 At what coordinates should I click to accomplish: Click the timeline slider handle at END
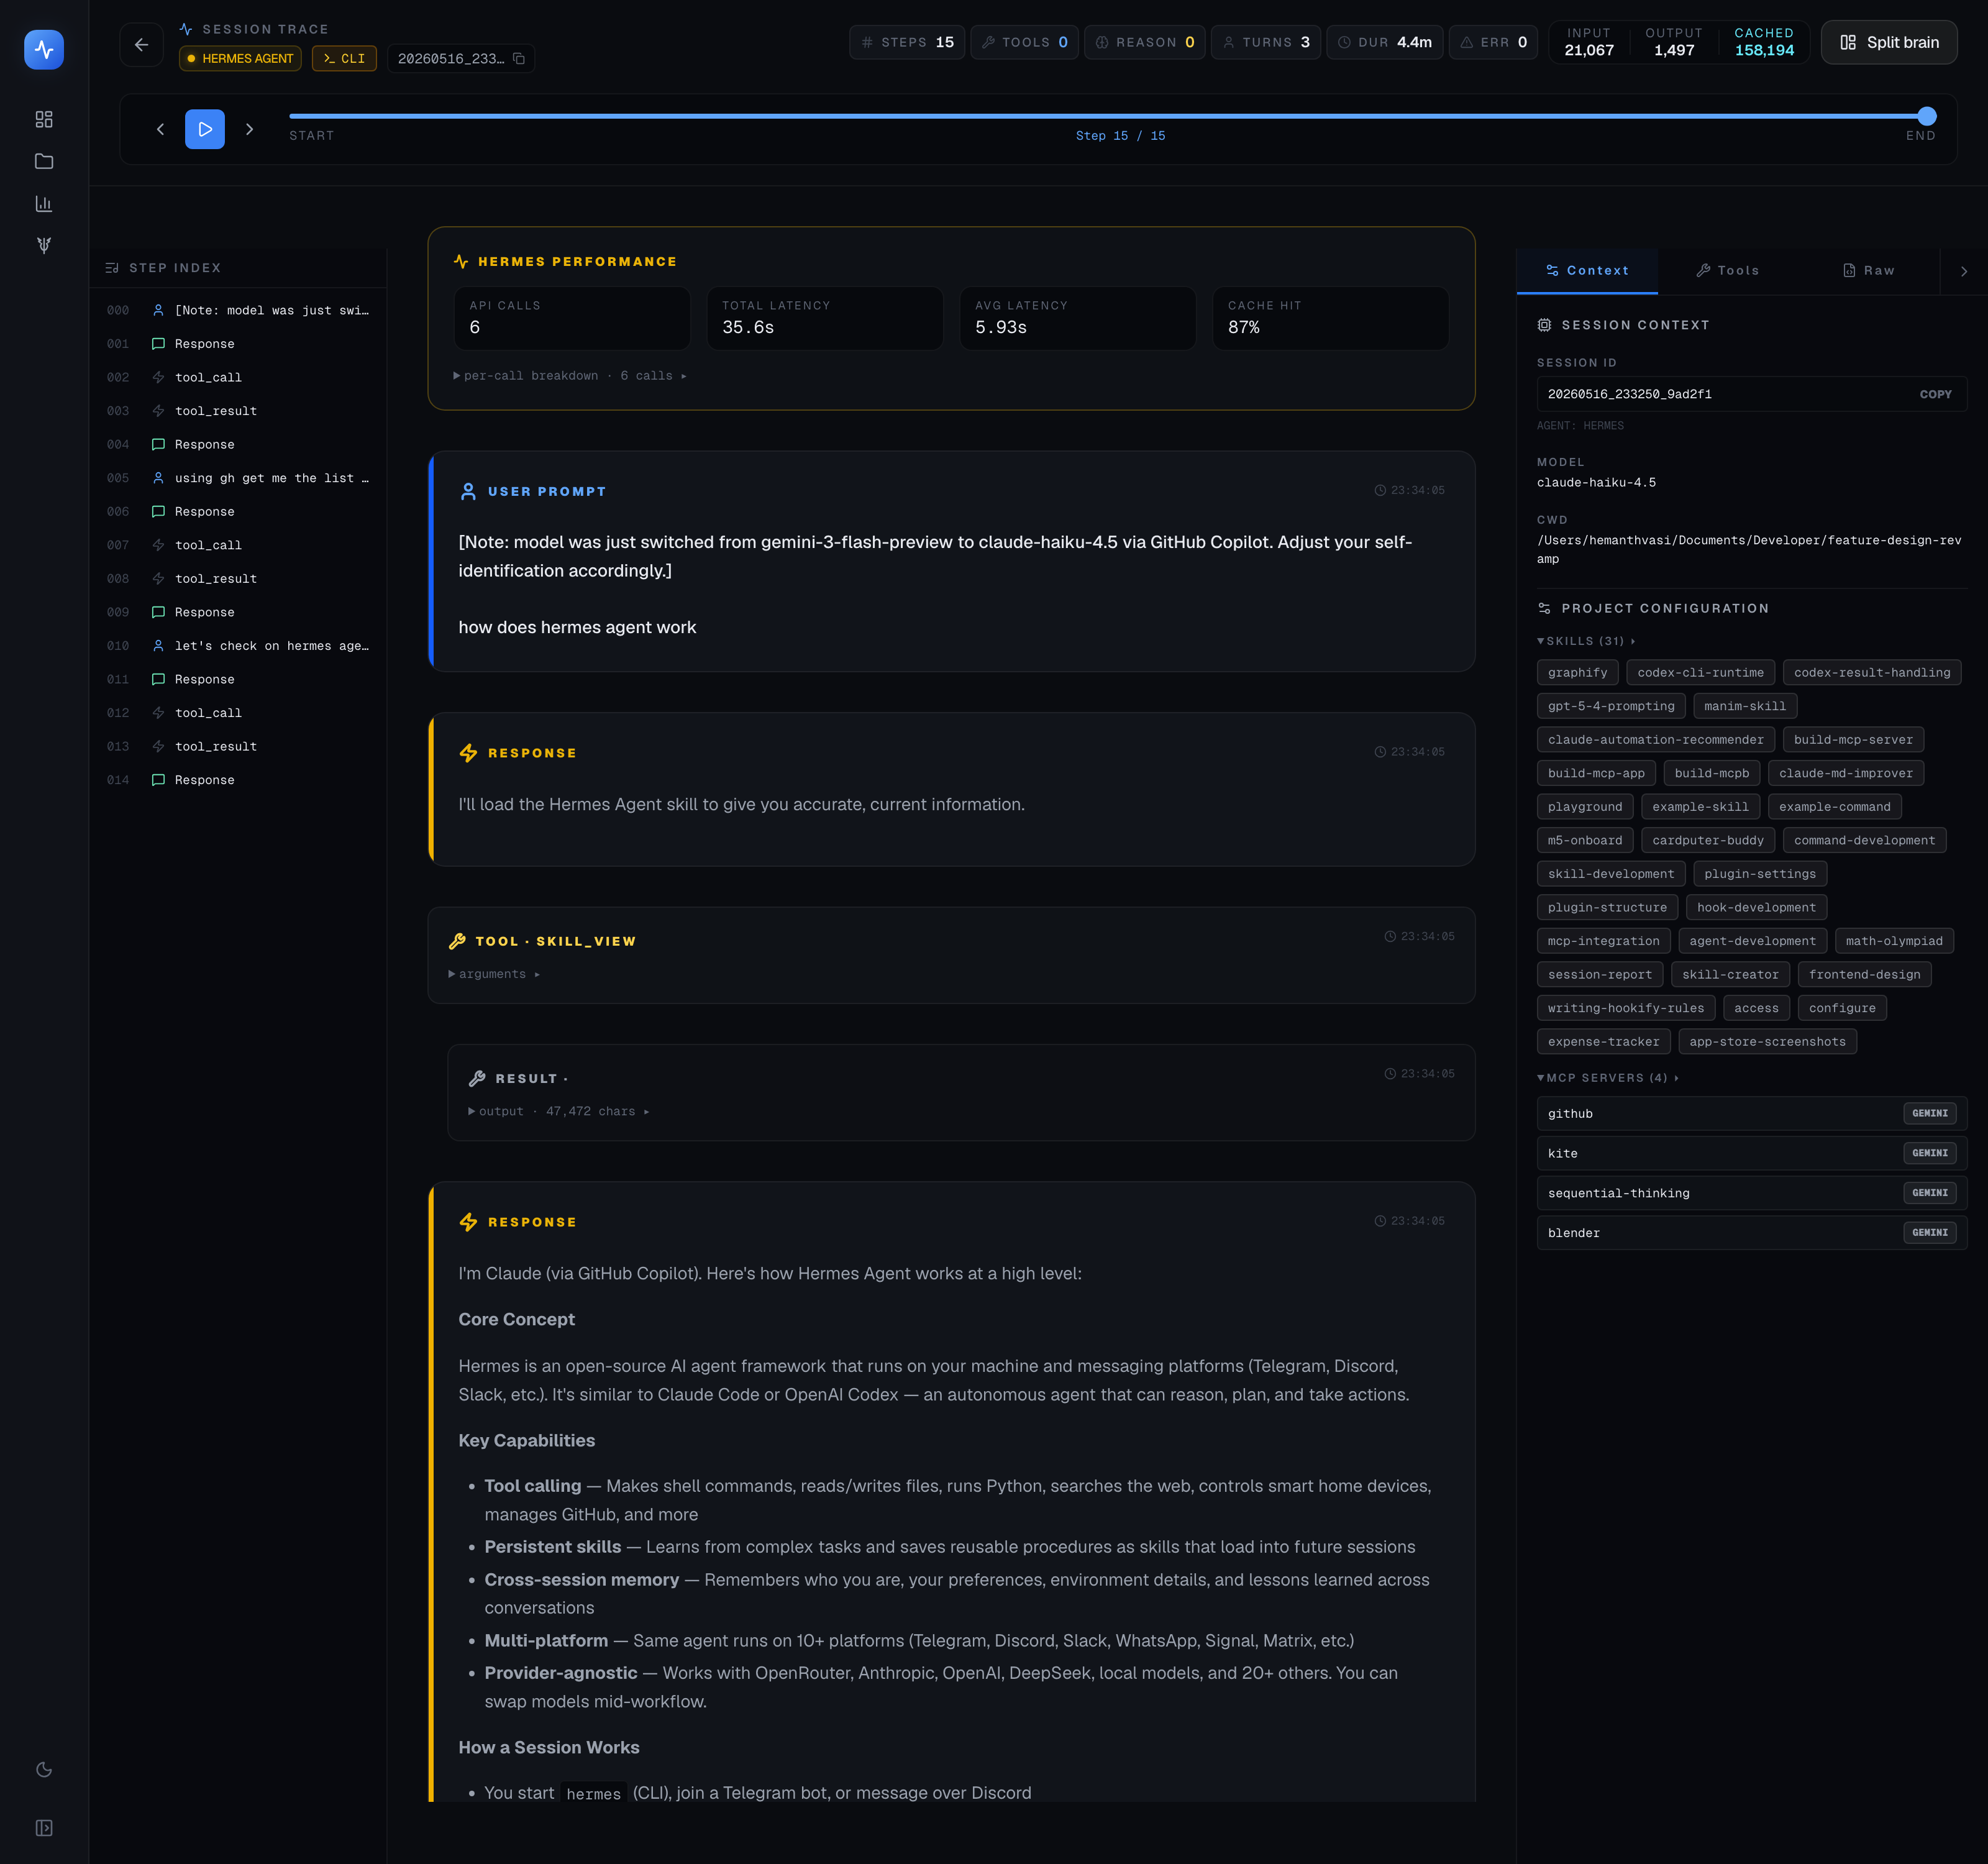point(1927,116)
